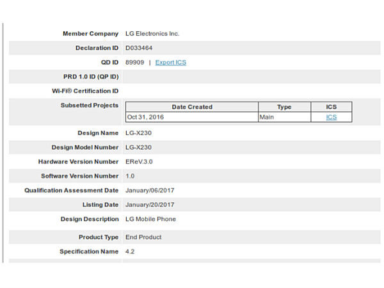Screen dimensions: 384x288
Task: Click the 'PRD 1.0 ID (QP ID)' label
Action: pyautogui.click(x=91, y=77)
